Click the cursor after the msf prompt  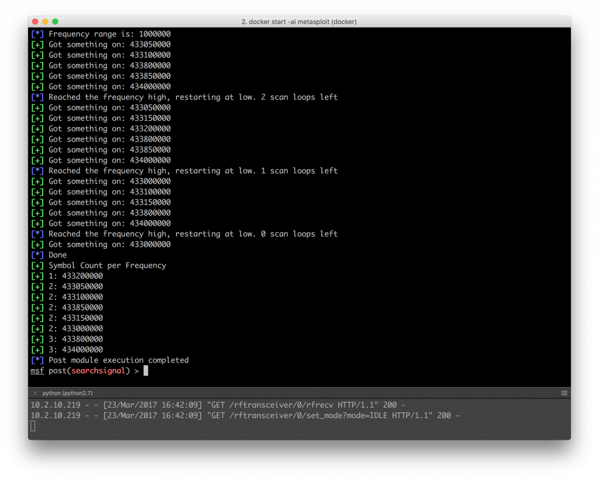(x=146, y=371)
